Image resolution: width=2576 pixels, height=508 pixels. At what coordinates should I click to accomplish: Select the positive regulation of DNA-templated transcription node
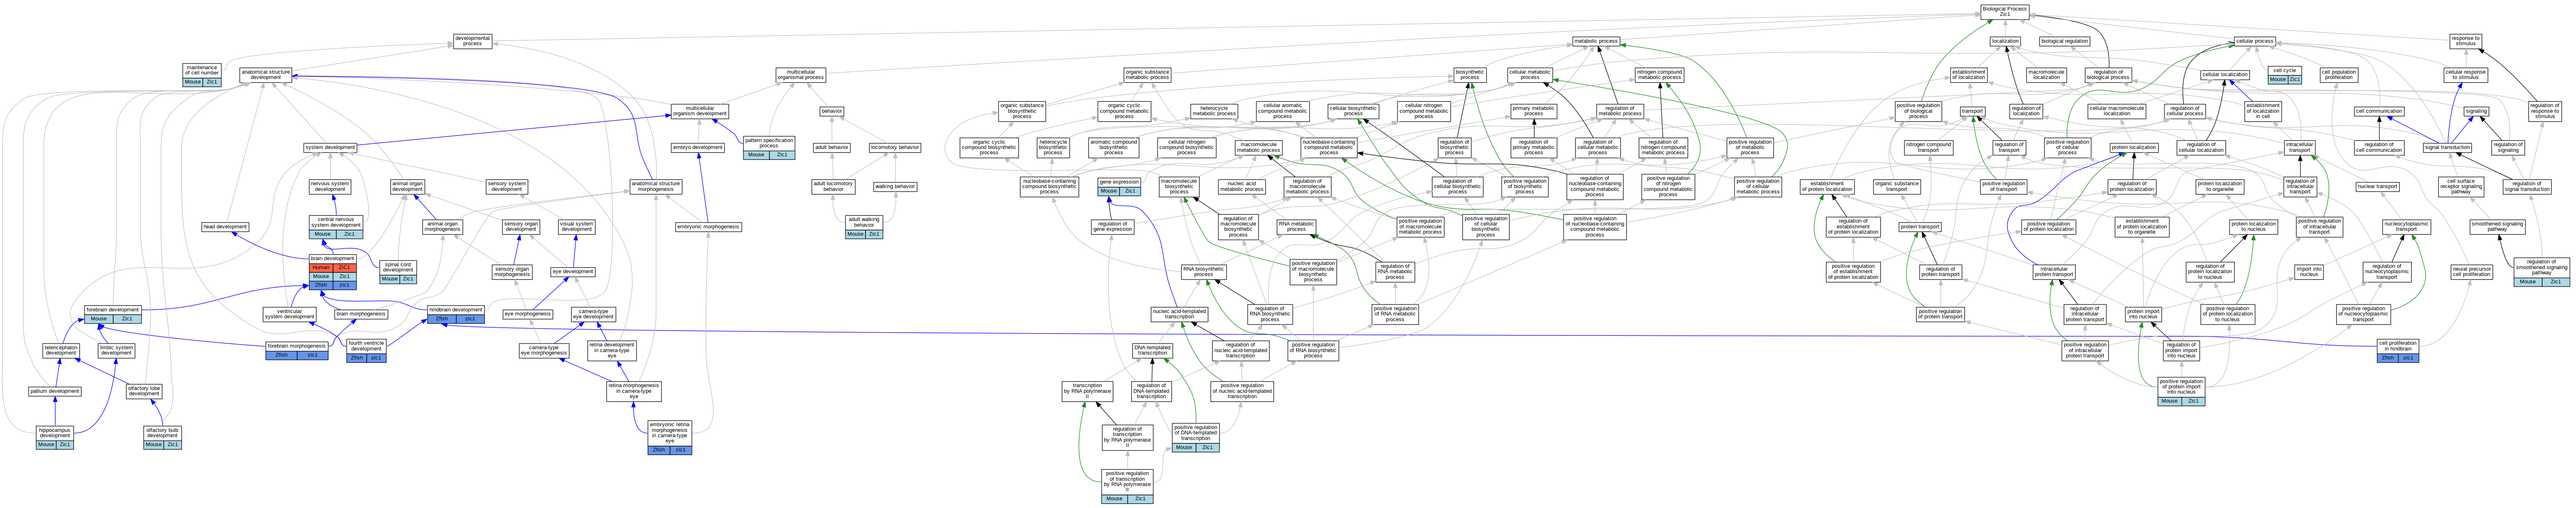(x=1196, y=437)
